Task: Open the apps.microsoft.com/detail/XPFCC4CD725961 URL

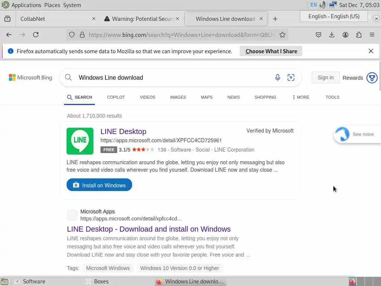Action: click(x=161, y=140)
